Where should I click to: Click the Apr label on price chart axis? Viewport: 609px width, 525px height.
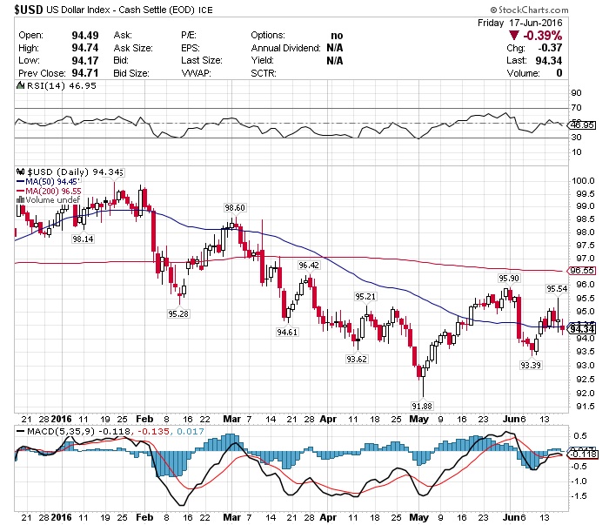(x=328, y=419)
